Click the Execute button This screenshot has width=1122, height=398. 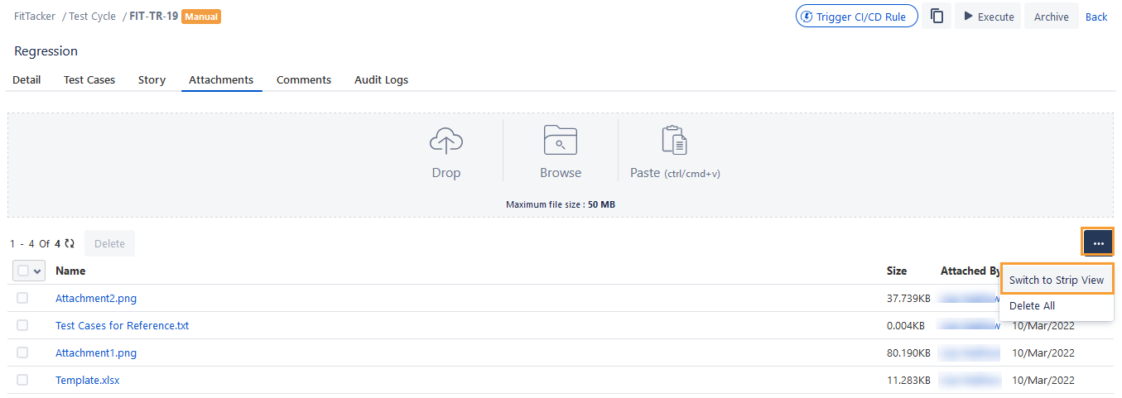pos(988,17)
